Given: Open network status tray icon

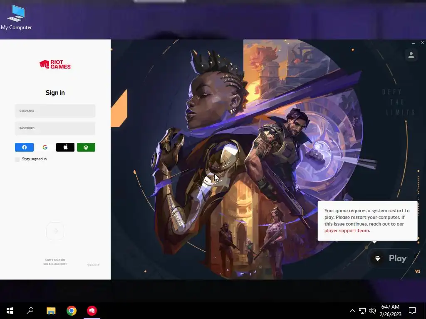Looking at the screenshot, I should coord(362,311).
